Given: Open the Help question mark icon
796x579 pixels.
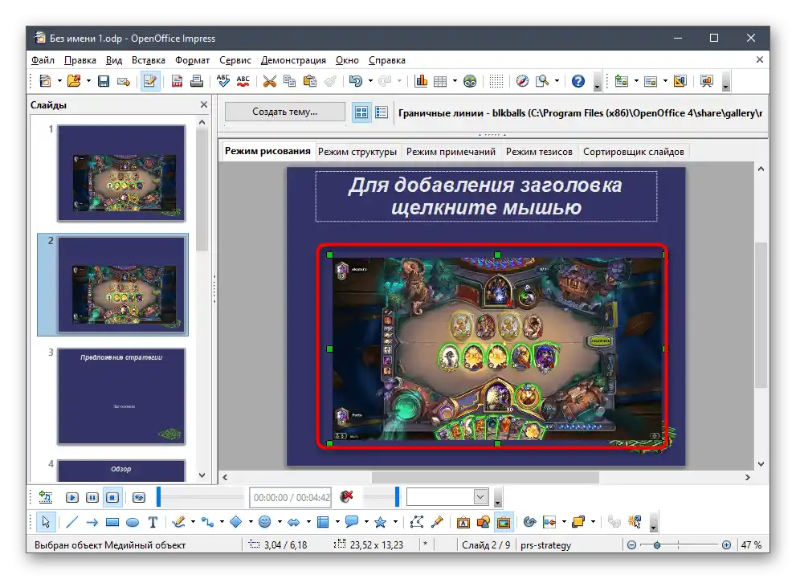Looking at the screenshot, I should point(578,81).
